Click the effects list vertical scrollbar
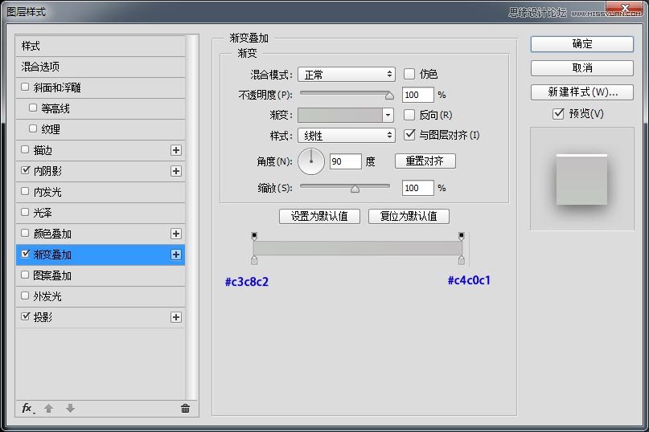The height and width of the screenshot is (432, 649). click(x=191, y=217)
